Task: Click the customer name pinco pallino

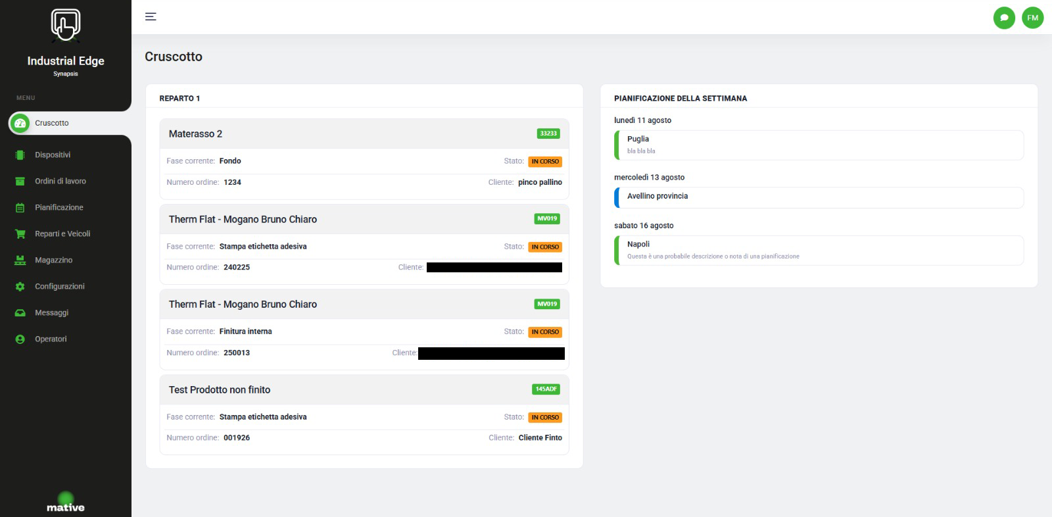Action: click(x=540, y=182)
